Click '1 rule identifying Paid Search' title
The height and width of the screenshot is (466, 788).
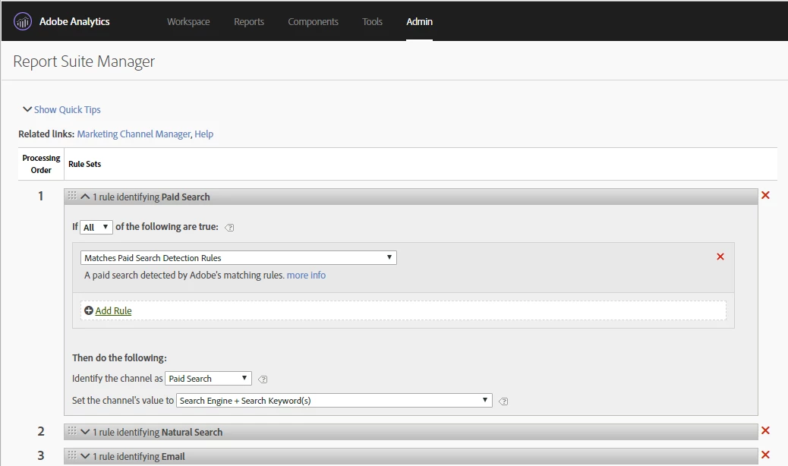click(151, 197)
